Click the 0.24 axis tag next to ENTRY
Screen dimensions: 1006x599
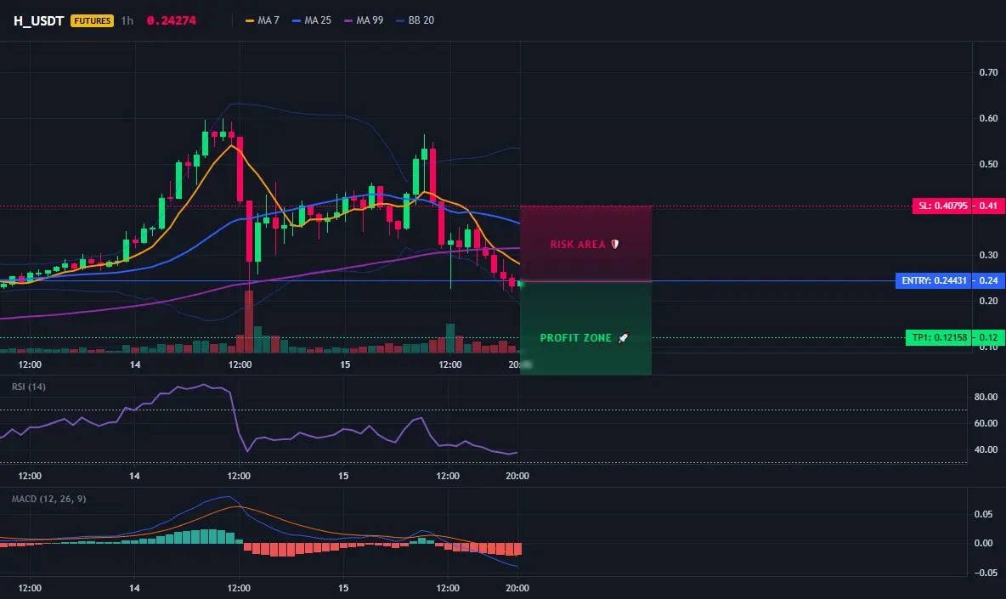(989, 280)
